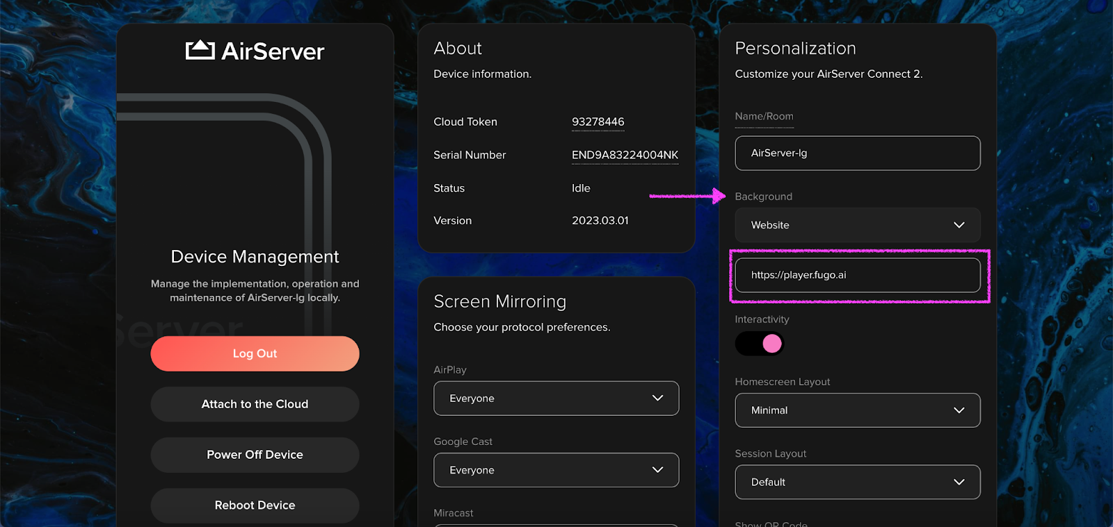This screenshot has width=1113, height=527.
Task: Click the Homescreen Layout label
Action: (x=783, y=382)
